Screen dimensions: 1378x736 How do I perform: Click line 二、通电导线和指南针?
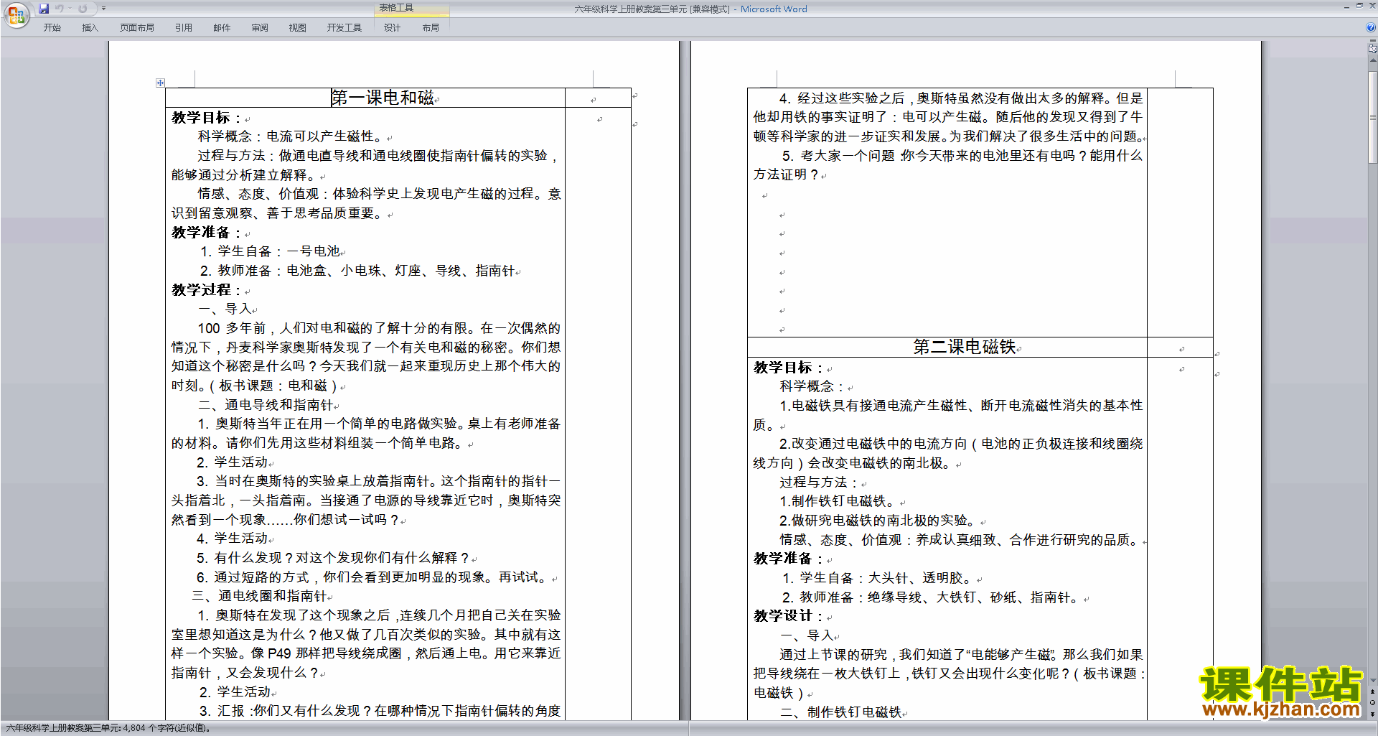pos(266,405)
